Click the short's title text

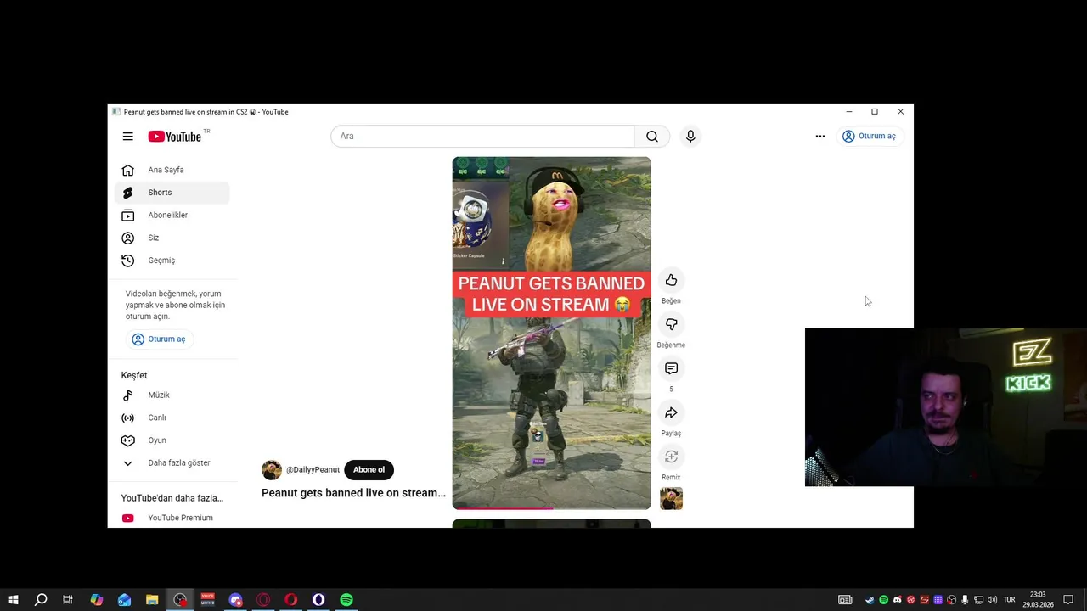[353, 493]
